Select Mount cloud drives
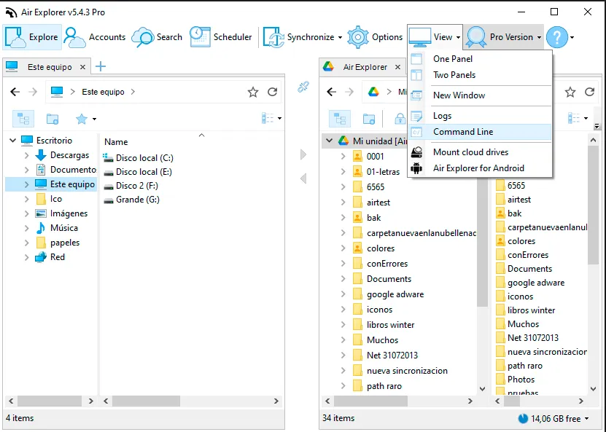Screen dimensions: 606x432 (480, 152)
